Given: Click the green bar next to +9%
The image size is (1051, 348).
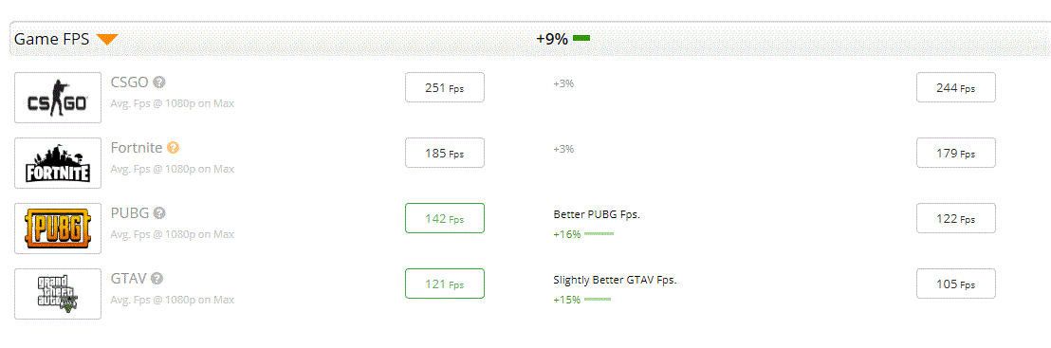Looking at the screenshot, I should [581, 39].
